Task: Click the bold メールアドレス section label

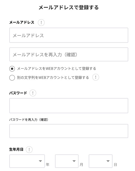Action: coord(22,22)
